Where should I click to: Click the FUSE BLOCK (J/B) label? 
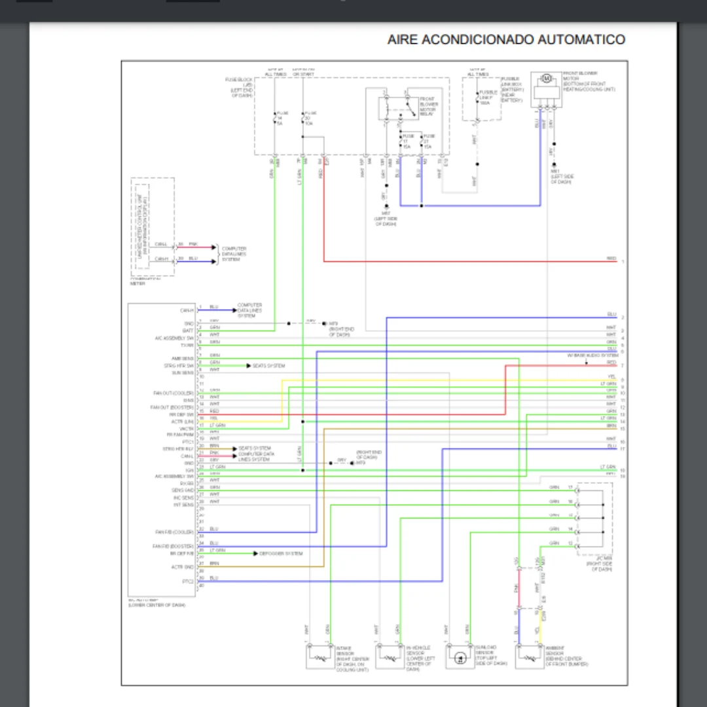(239, 88)
